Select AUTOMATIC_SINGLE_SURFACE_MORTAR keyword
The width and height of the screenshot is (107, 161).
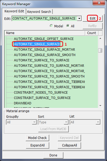[x=44, y=50]
